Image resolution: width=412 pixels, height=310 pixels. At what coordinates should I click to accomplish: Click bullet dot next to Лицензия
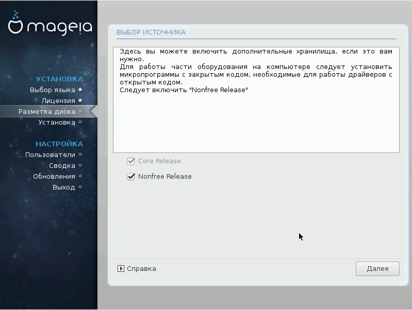pyautogui.click(x=80, y=100)
